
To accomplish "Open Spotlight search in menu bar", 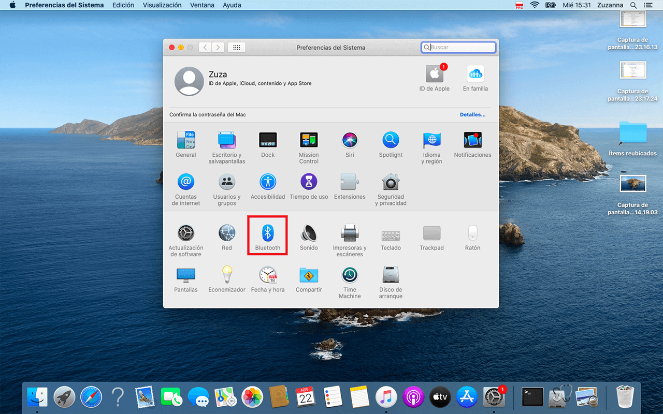I will 633,5.
